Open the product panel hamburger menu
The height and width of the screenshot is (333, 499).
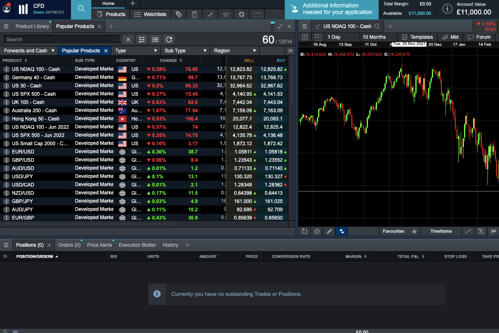[x=6, y=26]
